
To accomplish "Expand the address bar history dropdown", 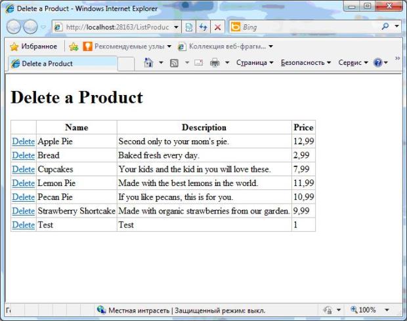I will coord(177,28).
